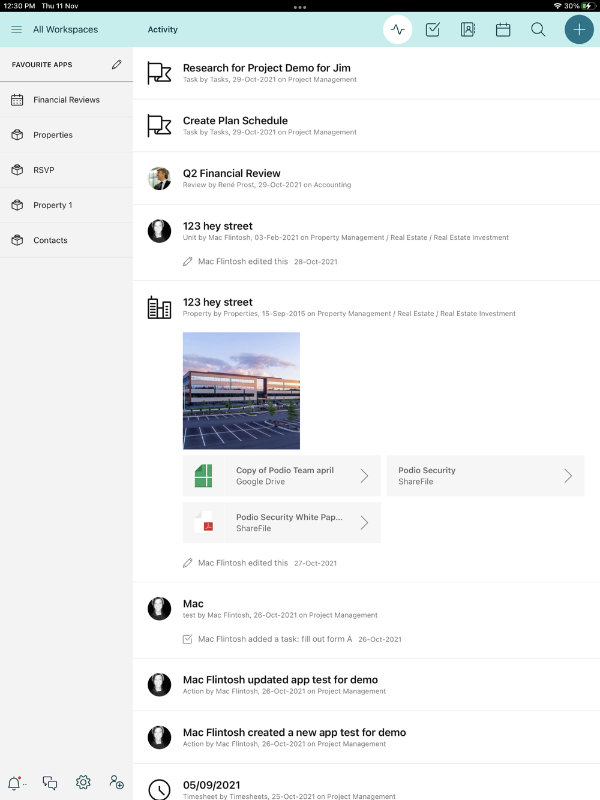Open the office building photo thumbnail

[x=241, y=391]
